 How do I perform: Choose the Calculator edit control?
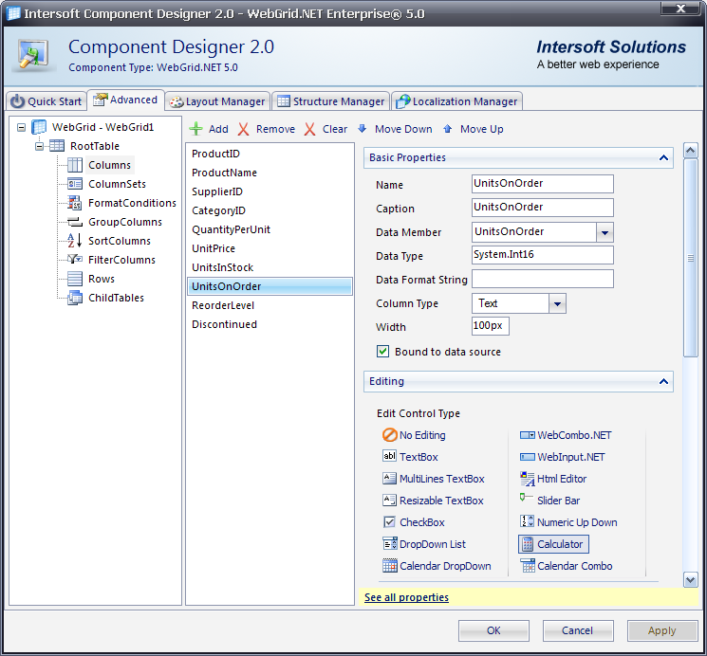pos(553,544)
